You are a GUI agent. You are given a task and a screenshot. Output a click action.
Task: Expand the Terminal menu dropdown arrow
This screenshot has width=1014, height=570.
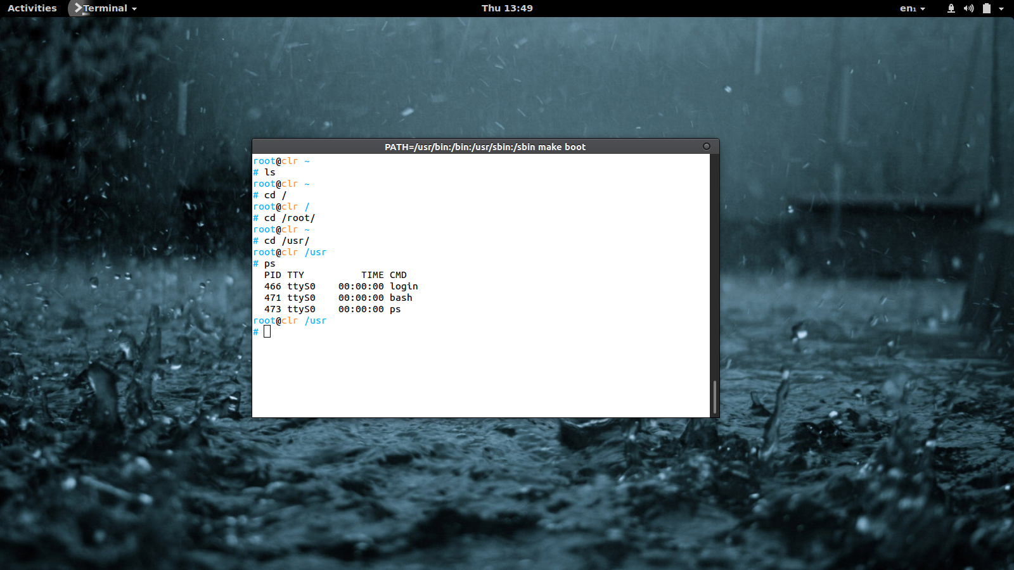pyautogui.click(x=134, y=9)
